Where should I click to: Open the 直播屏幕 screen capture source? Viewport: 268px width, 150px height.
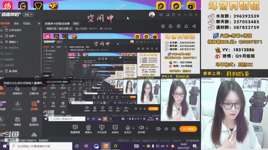coord(75,129)
